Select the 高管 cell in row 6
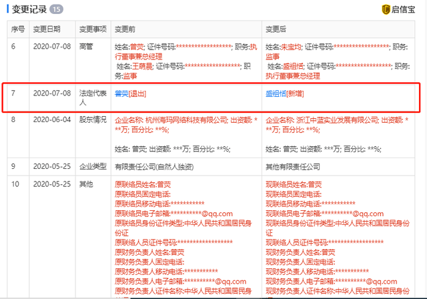Screen dimensions: 427x299 click(86, 47)
